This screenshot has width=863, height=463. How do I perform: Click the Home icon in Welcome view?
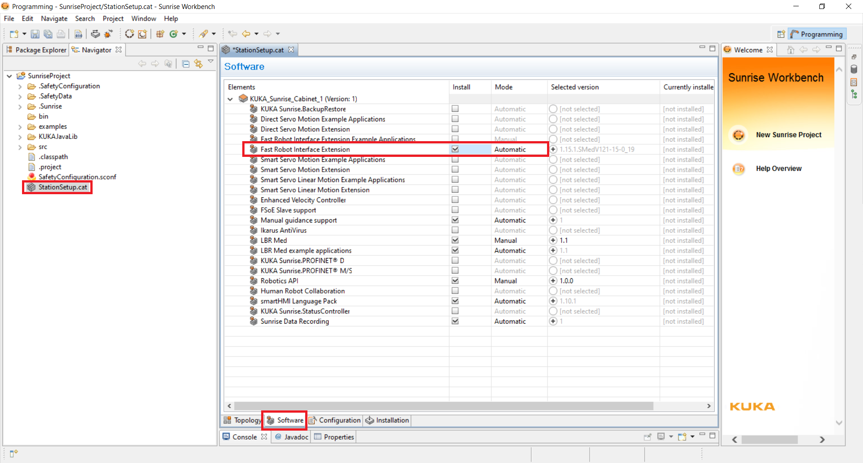(x=791, y=50)
